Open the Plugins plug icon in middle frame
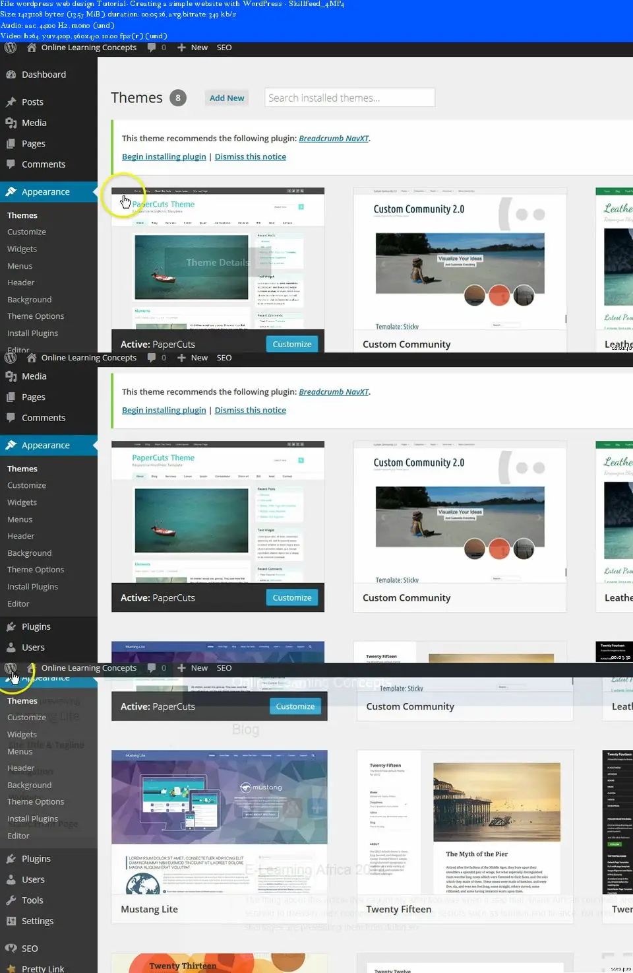This screenshot has height=973, width=633. tap(11, 626)
